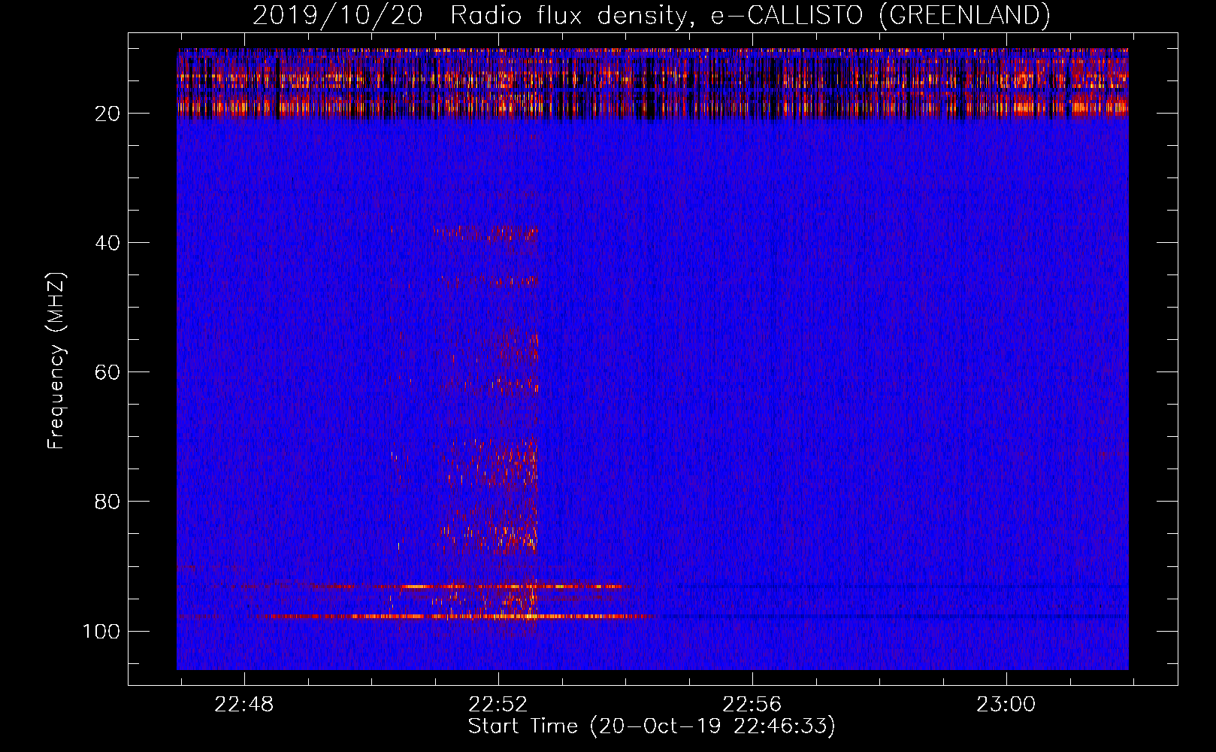
Task: Click the 'Start Time (20-Oct-19 22:46:33)' label
Action: coord(652,726)
